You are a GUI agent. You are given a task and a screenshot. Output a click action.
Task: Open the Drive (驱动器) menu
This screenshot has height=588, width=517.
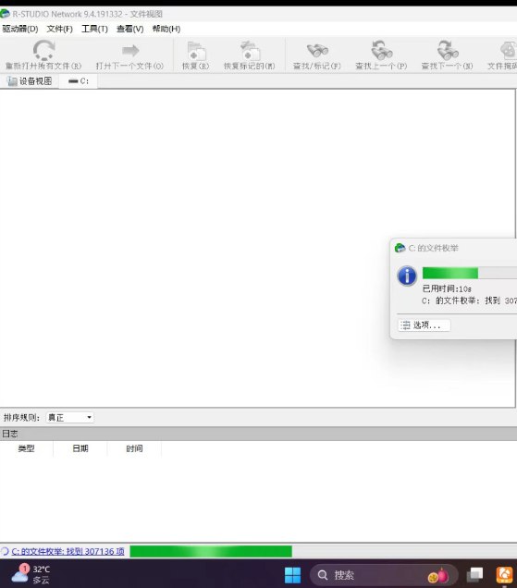point(20,29)
